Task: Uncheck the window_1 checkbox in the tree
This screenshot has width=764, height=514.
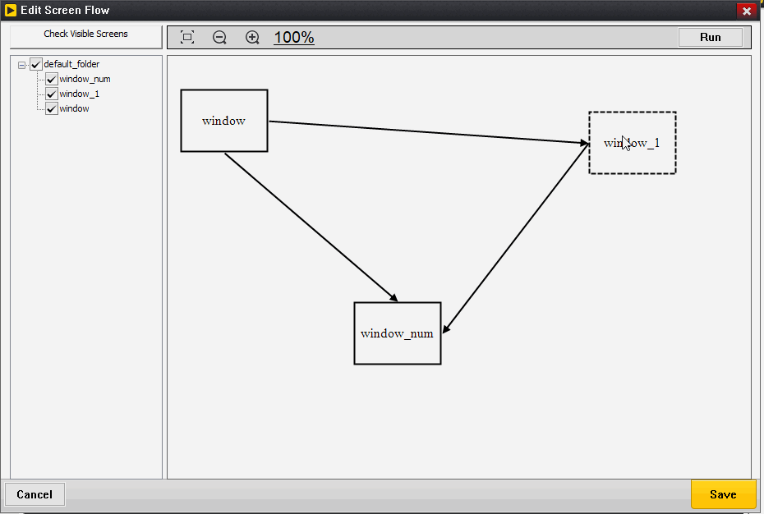Action: click(52, 94)
